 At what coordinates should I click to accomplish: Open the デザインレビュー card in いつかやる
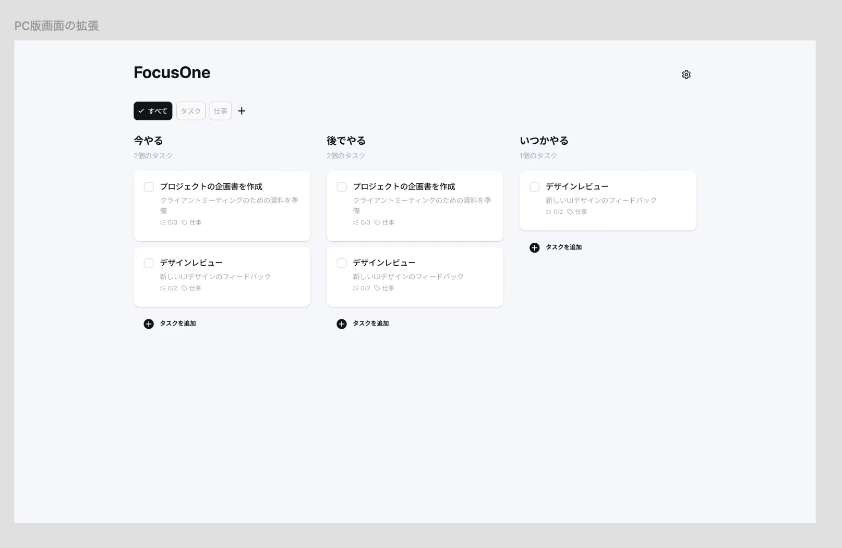pyautogui.click(x=607, y=201)
